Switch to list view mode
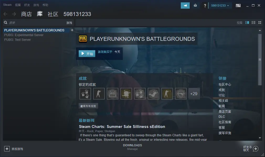Image resolution: width=265 pixels, height=157 pixels. (x=253, y=23)
